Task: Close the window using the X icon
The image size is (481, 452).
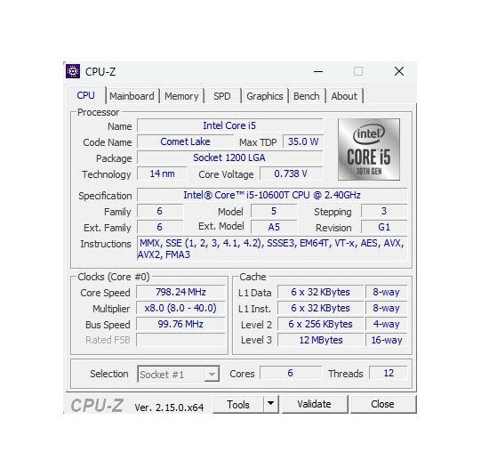Action: [399, 71]
